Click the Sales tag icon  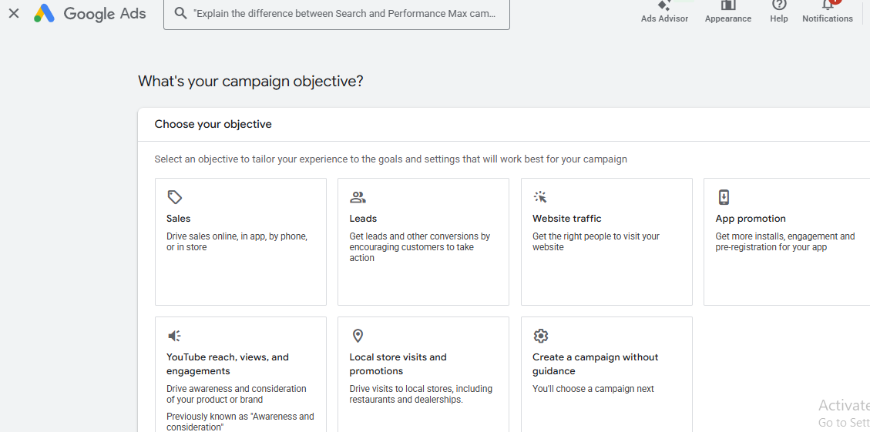[x=175, y=197]
